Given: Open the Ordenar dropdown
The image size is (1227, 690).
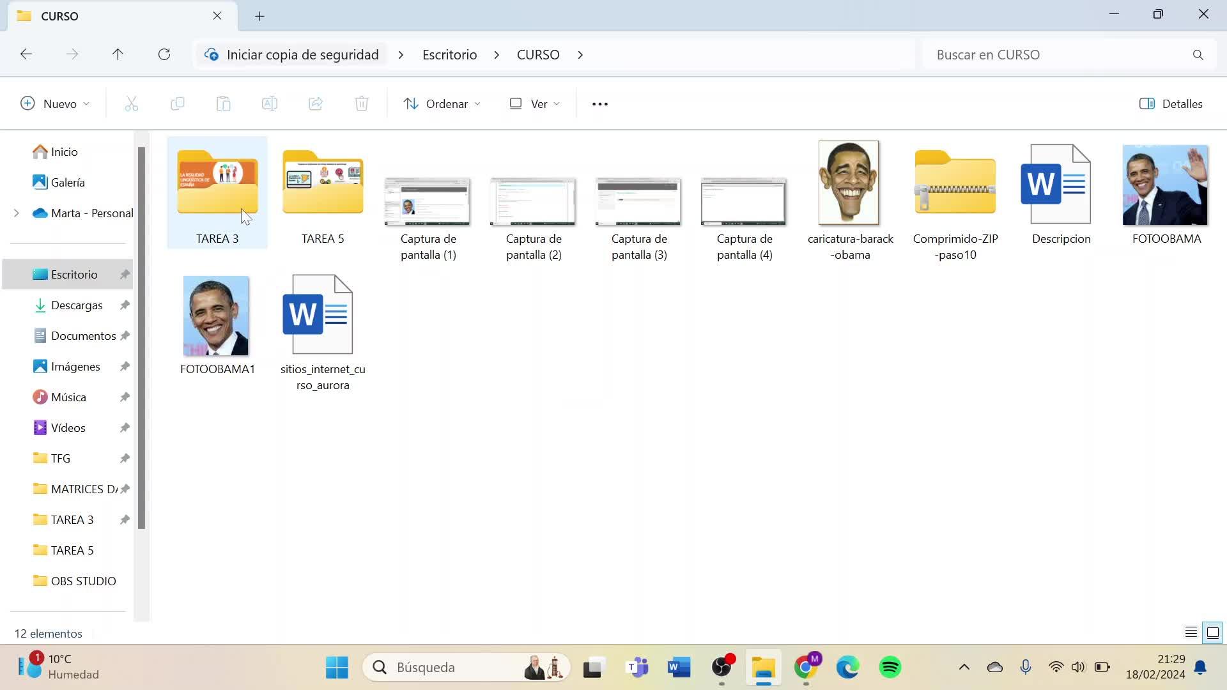Looking at the screenshot, I should point(442,104).
